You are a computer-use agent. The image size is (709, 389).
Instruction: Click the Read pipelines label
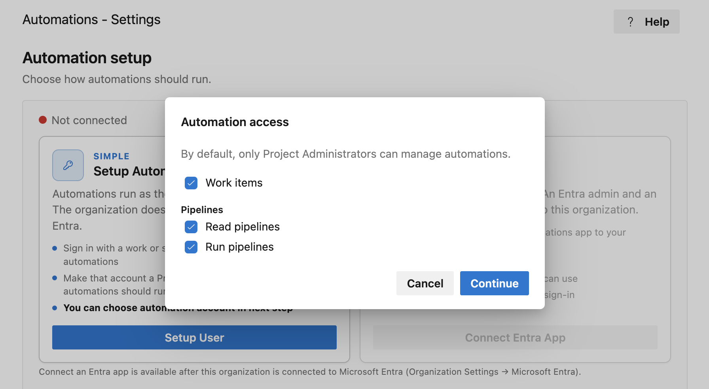(243, 227)
